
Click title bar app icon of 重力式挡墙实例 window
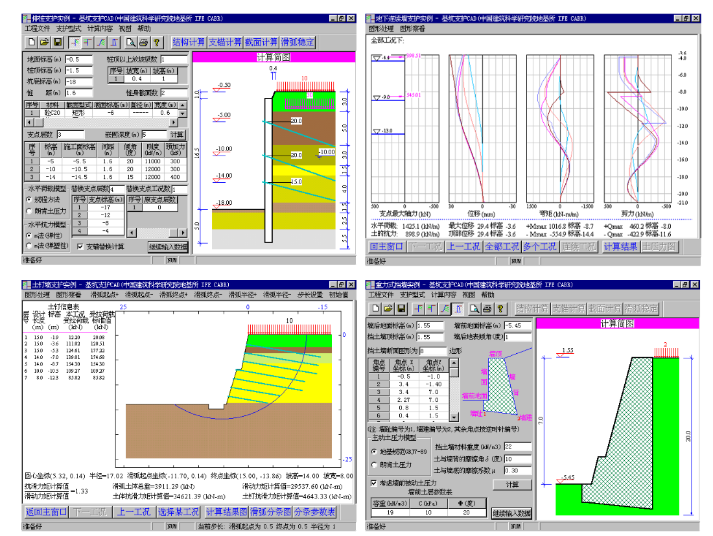tap(370, 285)
